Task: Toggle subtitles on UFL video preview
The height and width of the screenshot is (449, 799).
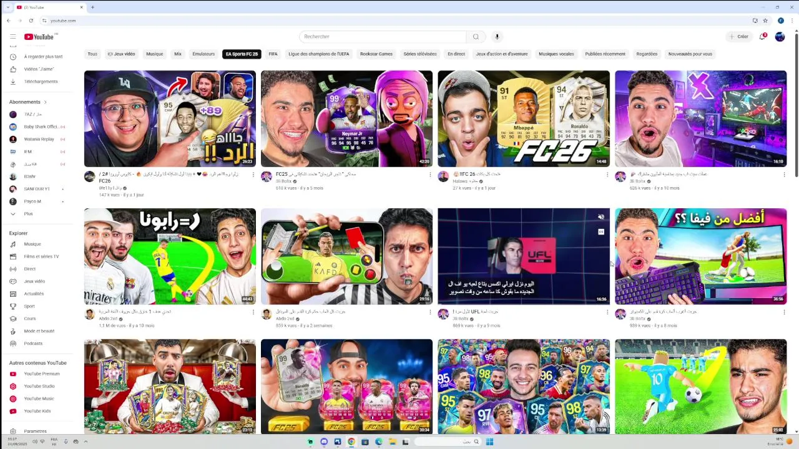Action: tap(601, 232)
